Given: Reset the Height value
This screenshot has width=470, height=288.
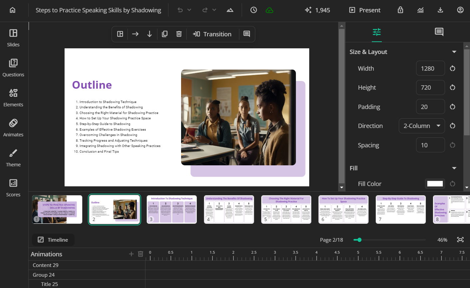Looking at the screenshot, I should click(x=452, y=87).
